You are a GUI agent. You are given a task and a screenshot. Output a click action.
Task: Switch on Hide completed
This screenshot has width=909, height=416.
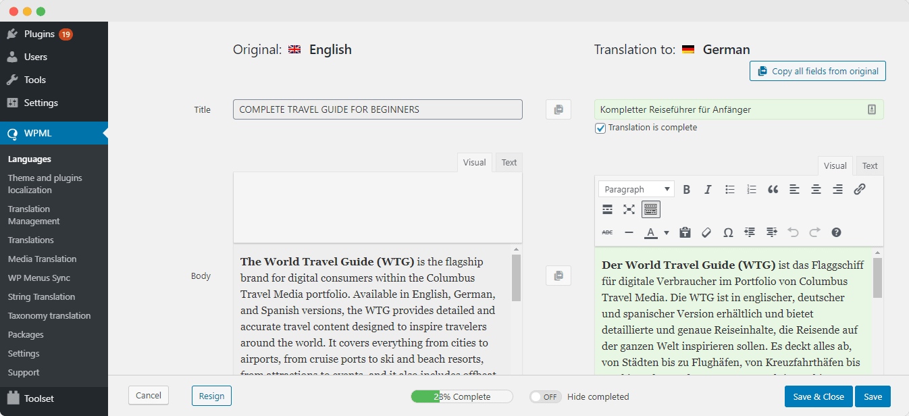[x=545, y=396]
